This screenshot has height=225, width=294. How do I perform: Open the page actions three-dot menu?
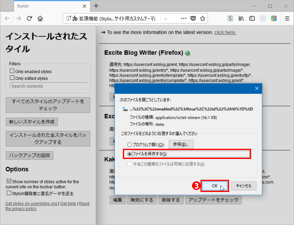(183, 18)
